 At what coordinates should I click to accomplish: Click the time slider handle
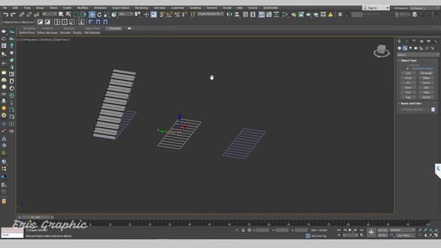(35, 218)
